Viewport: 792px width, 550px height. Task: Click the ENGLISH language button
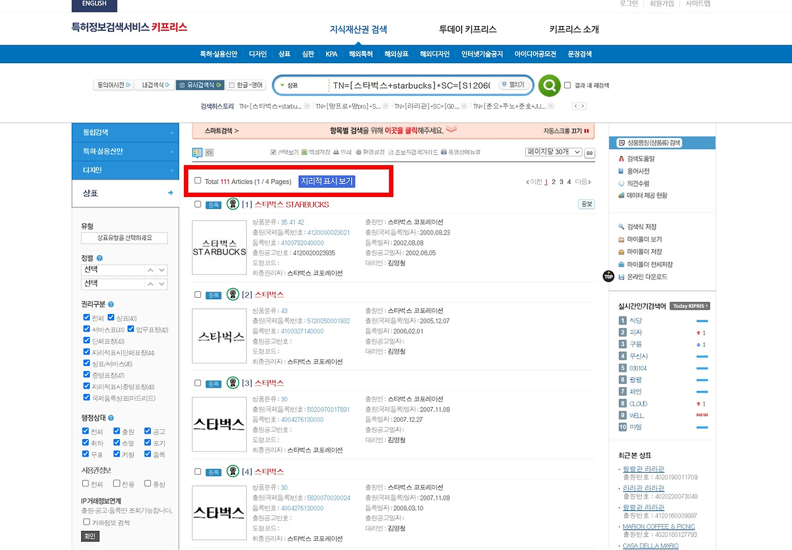point(94,5)
